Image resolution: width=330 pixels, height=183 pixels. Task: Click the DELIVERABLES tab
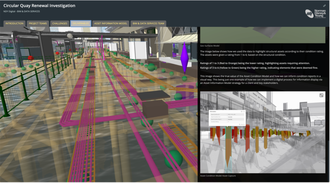click(x=81, y=23)
